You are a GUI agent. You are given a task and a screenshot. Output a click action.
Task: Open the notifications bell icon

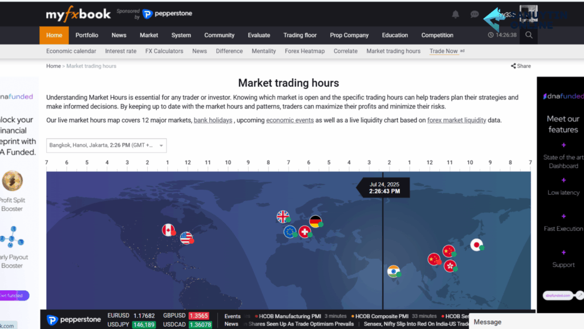(x=455, y=14)
